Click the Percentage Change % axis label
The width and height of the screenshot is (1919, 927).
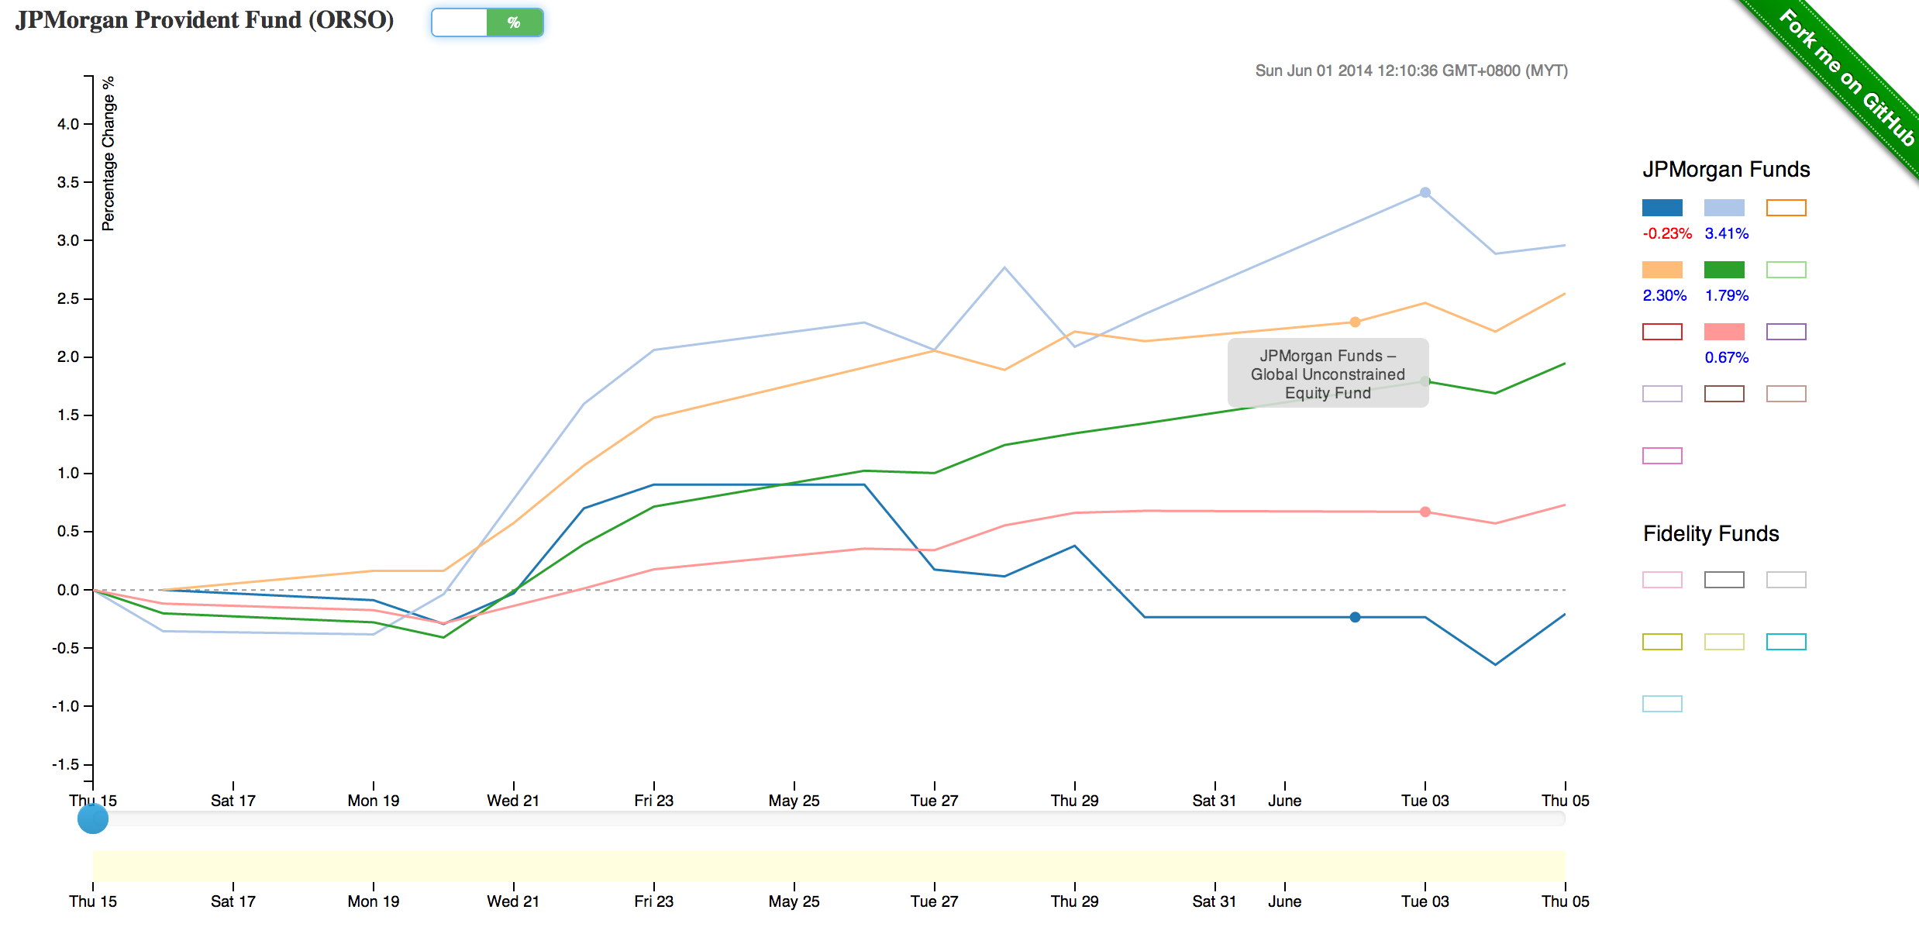[x=108, y=153]
